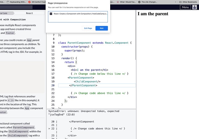Click the ChildComponent tag on line 19
Image resolution: width=199 pixels, height=139 pixels.
(x=87, y=82)
